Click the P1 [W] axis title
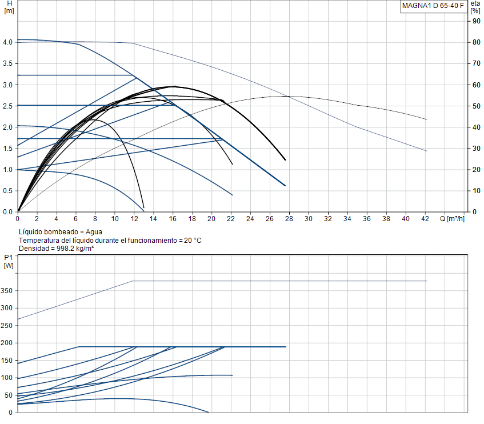Screen dimensions: 484x424 9,261
